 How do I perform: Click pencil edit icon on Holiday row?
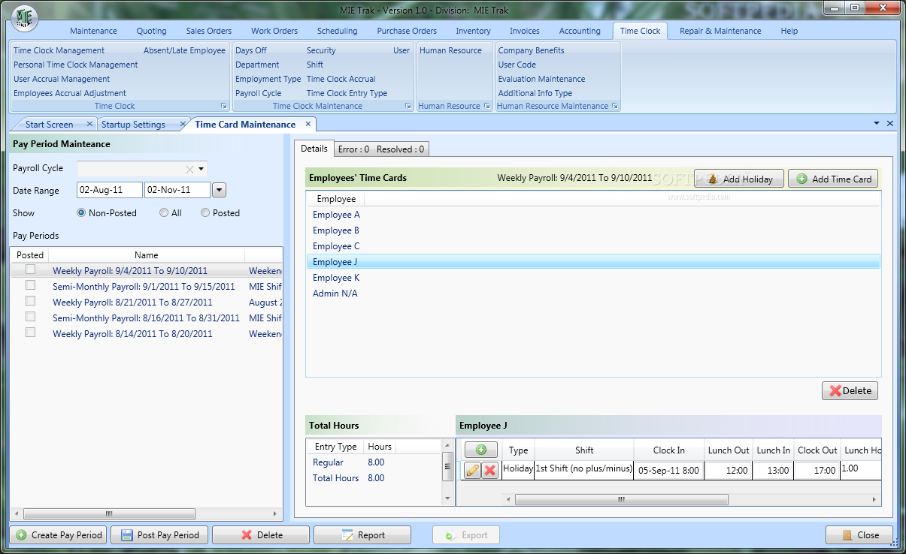(472, 470)
